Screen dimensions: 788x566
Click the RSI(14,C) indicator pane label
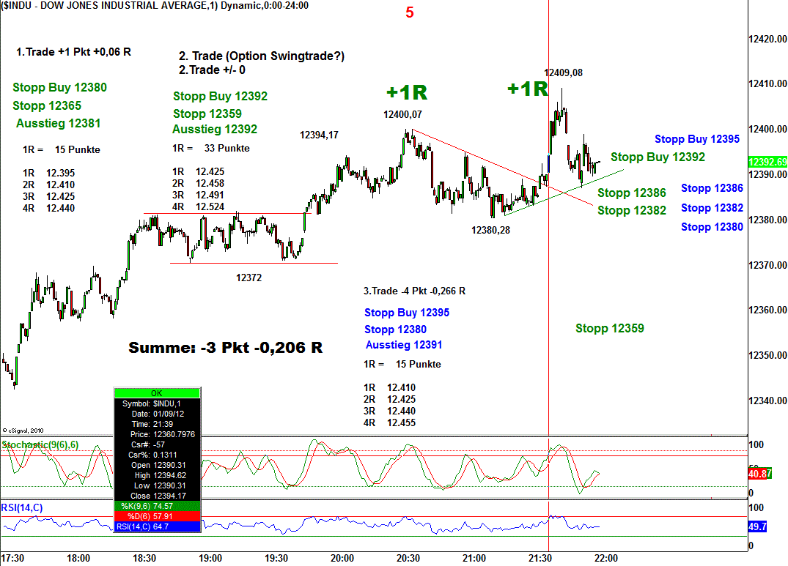tap(22, 506)
